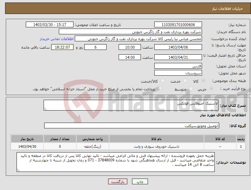Click the delivery province field فارس

pyautogui.click(x=178, y=66)
